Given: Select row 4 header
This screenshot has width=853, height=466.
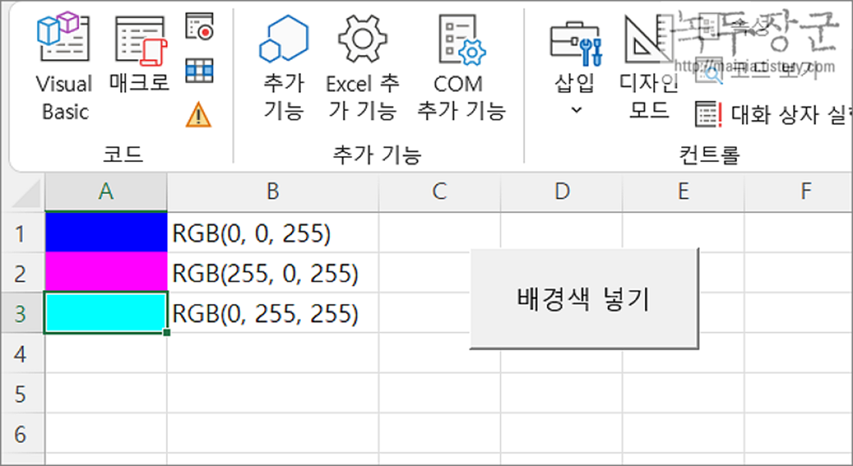Looking at the screenshot, I should pos(22,353).
